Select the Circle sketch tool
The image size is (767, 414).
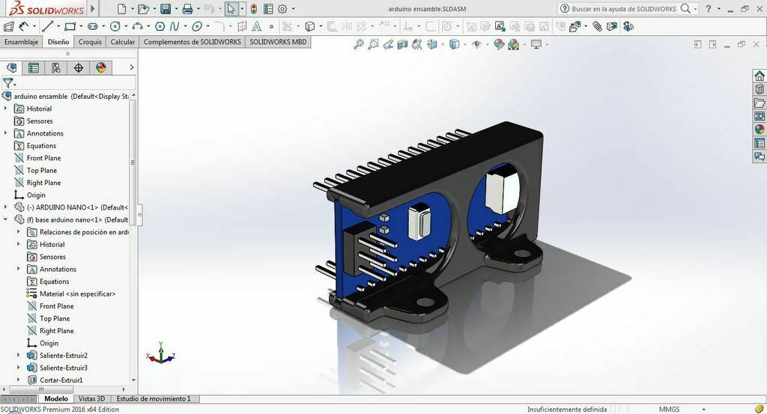(x=115, y=26)
